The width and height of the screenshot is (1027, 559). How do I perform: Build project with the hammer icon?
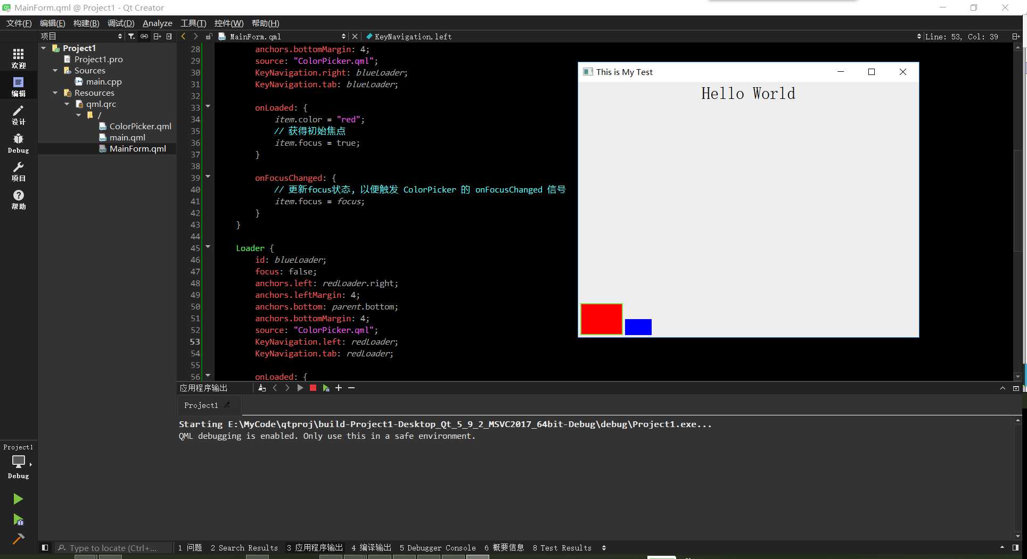click(18, 539)
